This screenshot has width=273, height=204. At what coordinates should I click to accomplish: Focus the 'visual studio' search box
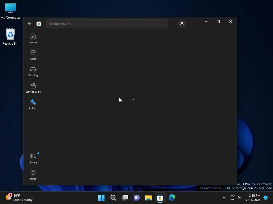(107, 24)
